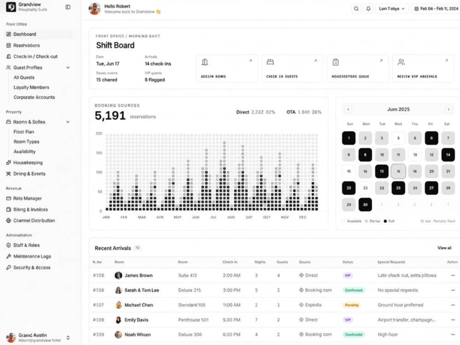Open the Assign Rooms quick action card

coord(227,69)
